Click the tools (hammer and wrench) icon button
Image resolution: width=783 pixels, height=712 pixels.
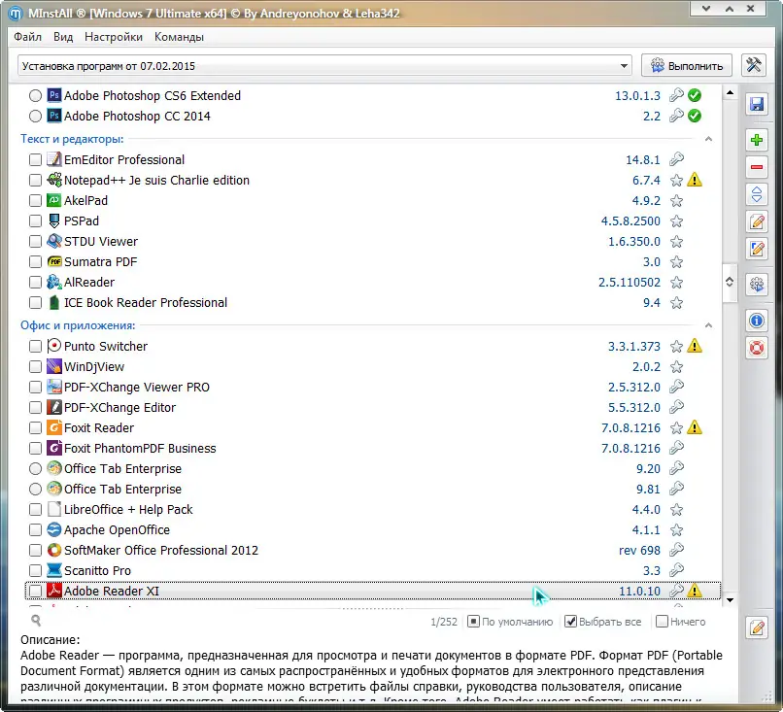pyautogui.click(x=754, y=65)
